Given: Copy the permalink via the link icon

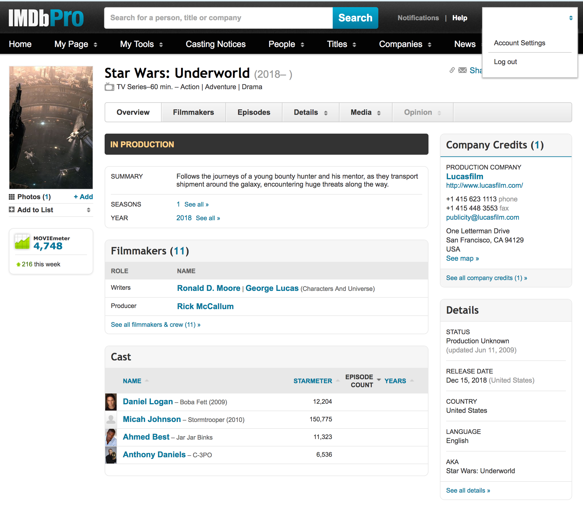Looking at the screenshot, I should pyautogui.click(x=452, y=70).
